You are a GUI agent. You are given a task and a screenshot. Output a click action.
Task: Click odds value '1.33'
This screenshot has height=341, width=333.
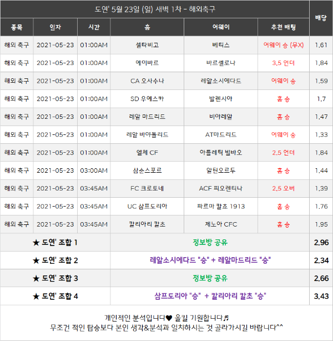coord(321,134)
